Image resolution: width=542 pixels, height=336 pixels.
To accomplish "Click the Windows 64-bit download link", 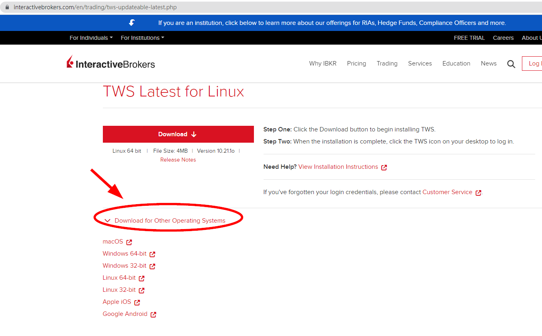I will click(x=125, y=254).
